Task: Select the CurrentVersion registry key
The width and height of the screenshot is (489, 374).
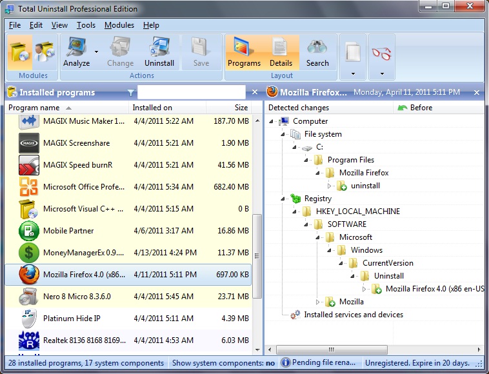Action: (388, 263)
